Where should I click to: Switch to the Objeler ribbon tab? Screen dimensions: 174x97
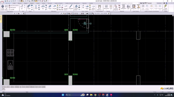coord(26,3)
